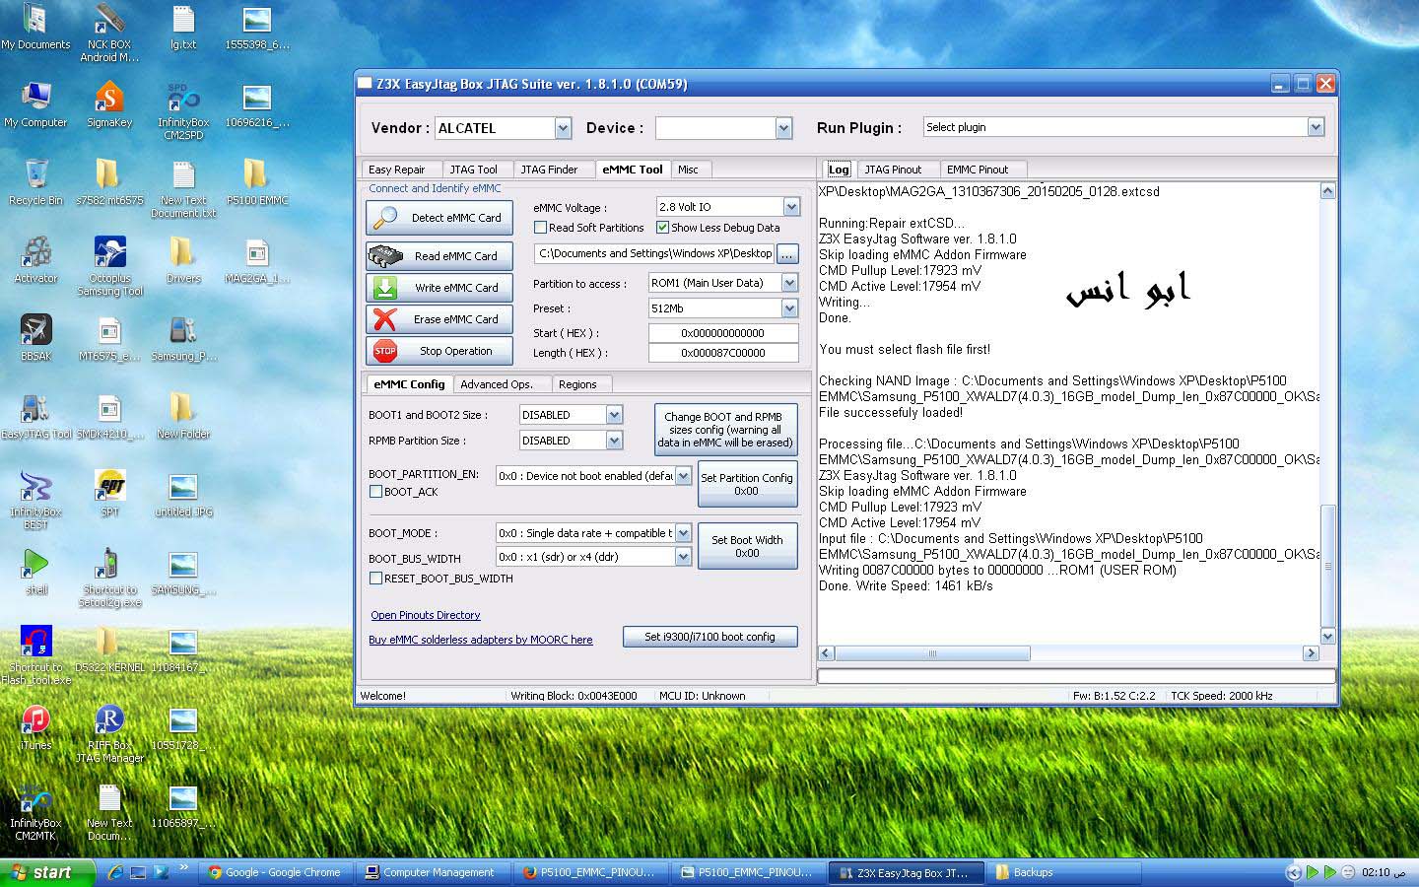Switch to Easy Repair tab
This screenshot has height=887, width=1419.
pyautogui.click(x=397, y=170)
